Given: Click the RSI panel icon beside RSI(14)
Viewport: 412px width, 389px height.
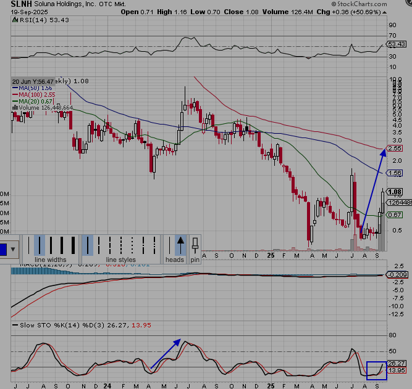Looking at the screenshot, I should [x=15, y=20].
